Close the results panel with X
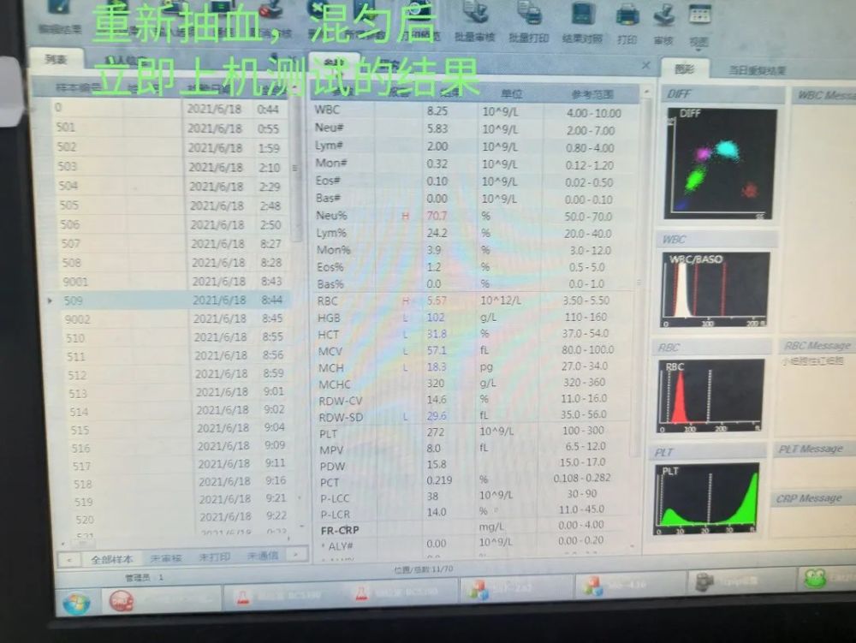Image resolution: width=856 pixels, height=643 pixels. (x=645, y=66)
